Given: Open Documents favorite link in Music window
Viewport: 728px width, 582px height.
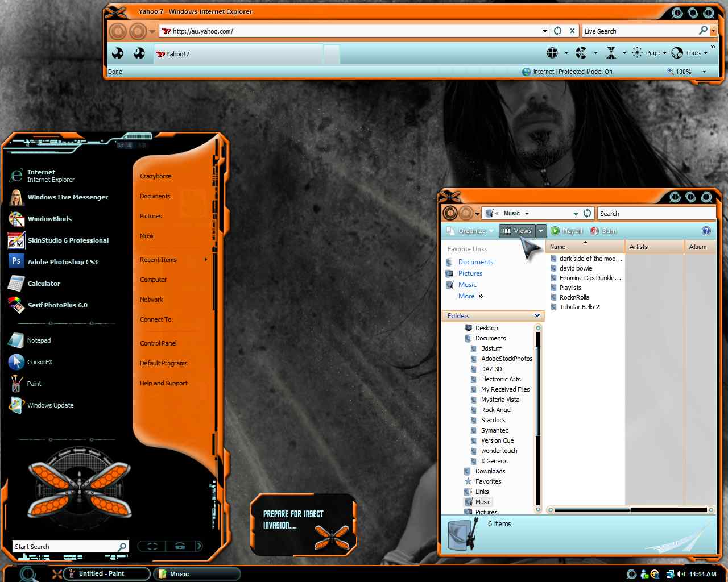Looking at the screenshot, I should tap(475, 262).
